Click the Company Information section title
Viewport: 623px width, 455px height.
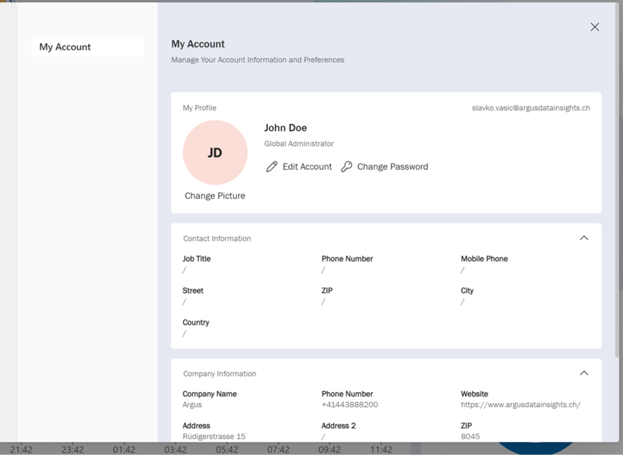[220, 374]
